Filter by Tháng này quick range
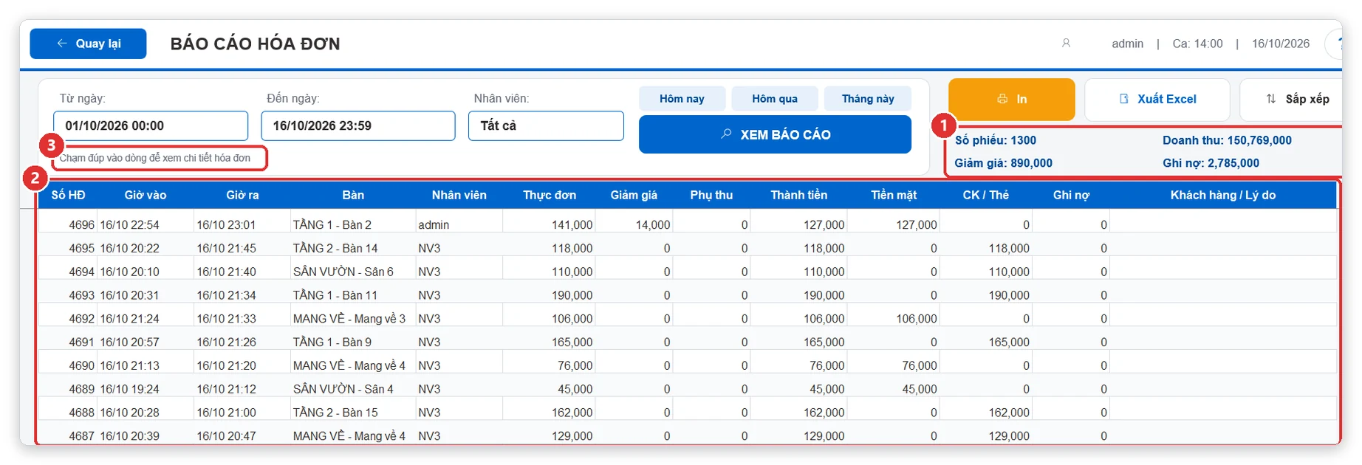The image size is (1362, 465). (868, 99)
